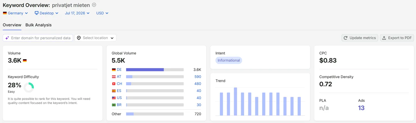The image size is (416, 123).
Task: Click the Germany flag in DE row
Action: 114,70
